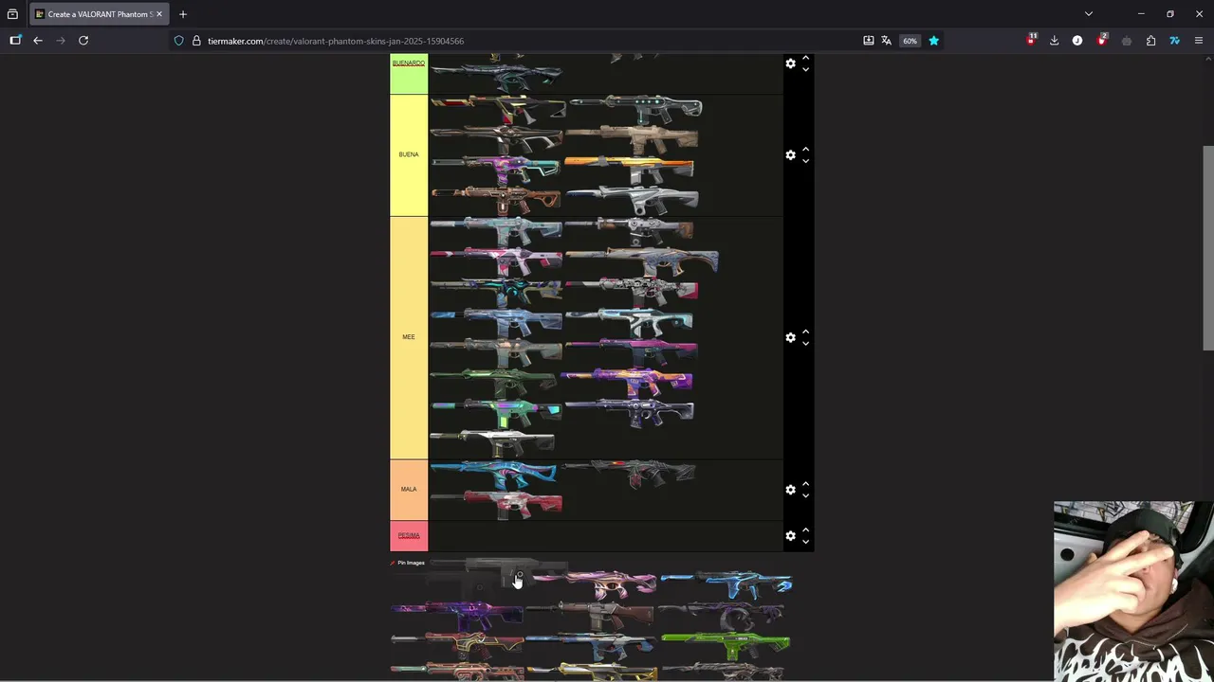Click the MALA tier label
The width and height of the screenshot is (1214, 682).
tap(409, 490)
